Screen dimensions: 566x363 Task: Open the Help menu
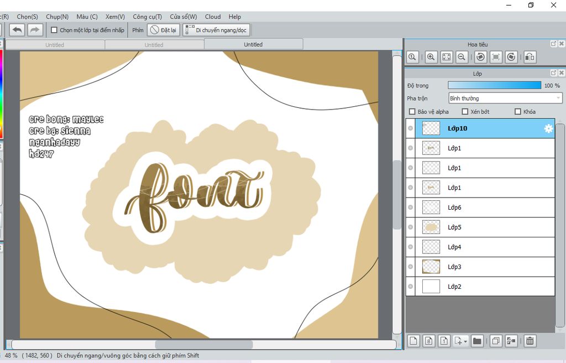pos(234,17)
